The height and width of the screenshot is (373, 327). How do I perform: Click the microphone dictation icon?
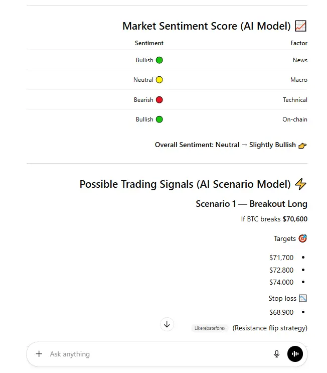click(276, 354)
